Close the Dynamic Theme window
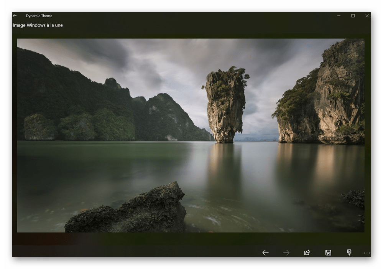The height and width of the screenshot is (269, 383). click(x=367, y=16)
